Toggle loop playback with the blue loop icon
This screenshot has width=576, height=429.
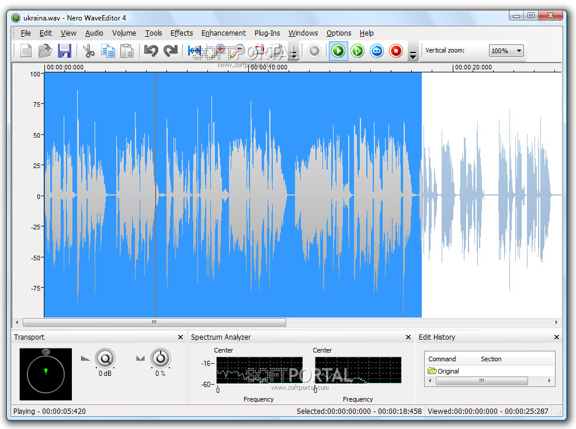coord(377,51)
